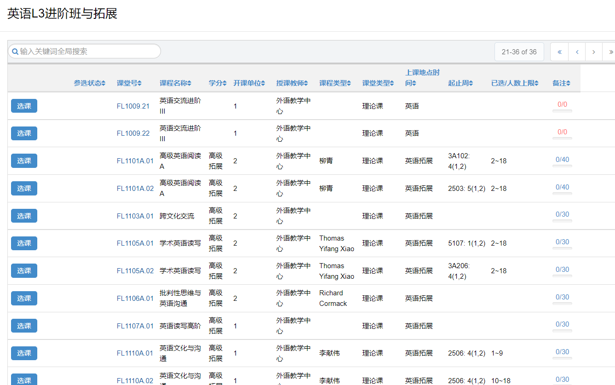
Task: Open course link FL1101A.01
Action: 135,161
